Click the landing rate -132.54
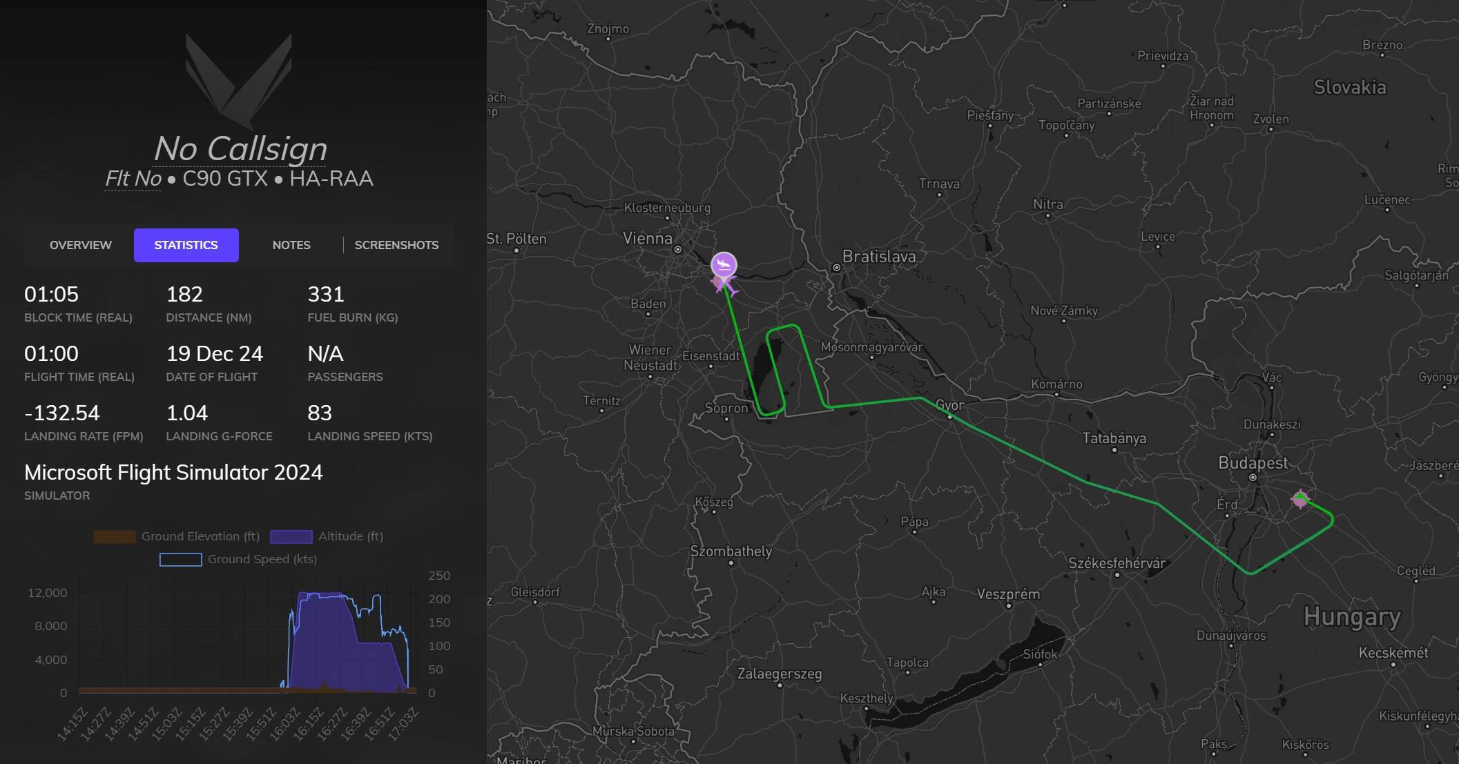The width and height of the screenshot is (1459, 764). (x=62, y=413)
